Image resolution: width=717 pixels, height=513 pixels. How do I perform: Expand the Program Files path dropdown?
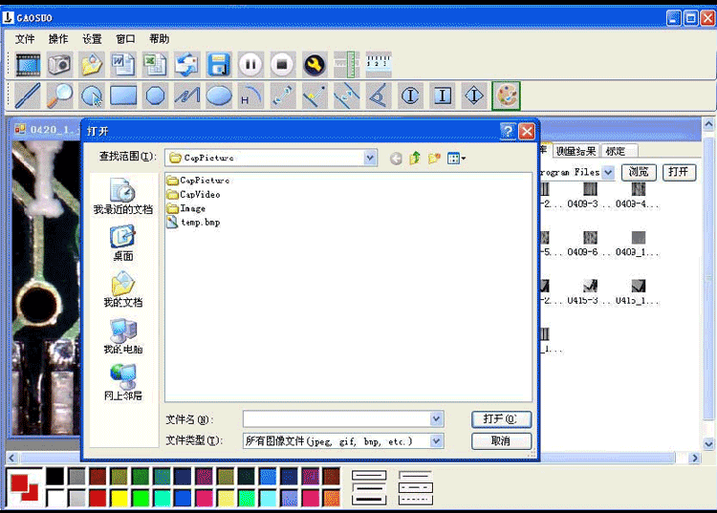click(608, 172)
